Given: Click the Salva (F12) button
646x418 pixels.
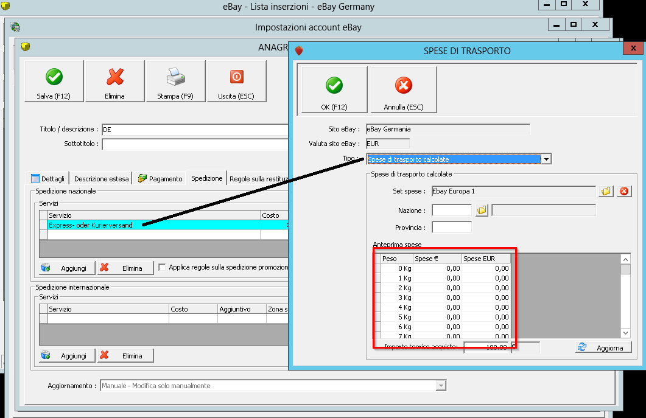Looking at the screenshot, I should click(54, 81).
